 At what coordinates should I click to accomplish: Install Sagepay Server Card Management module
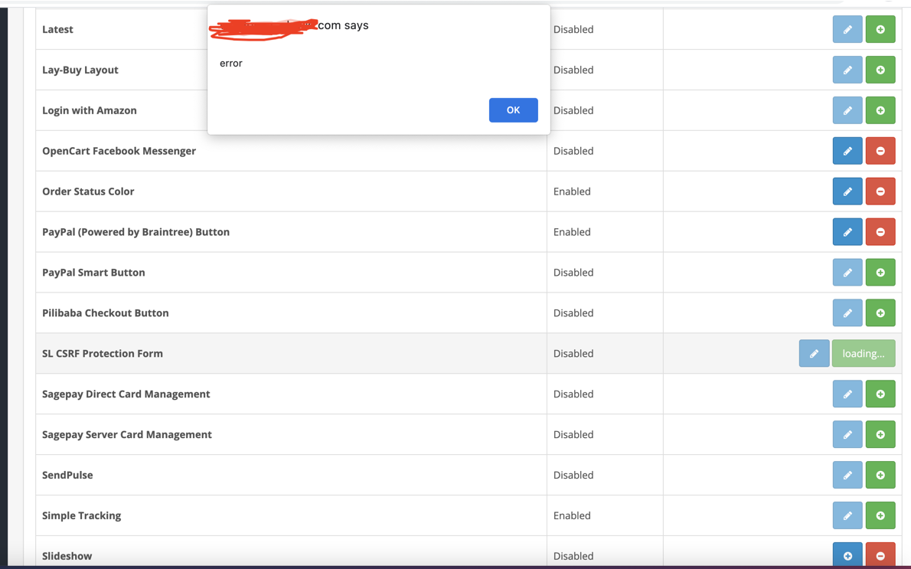880,434
